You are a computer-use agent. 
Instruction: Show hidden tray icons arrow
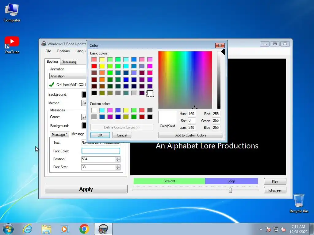(x=261, y=229)
